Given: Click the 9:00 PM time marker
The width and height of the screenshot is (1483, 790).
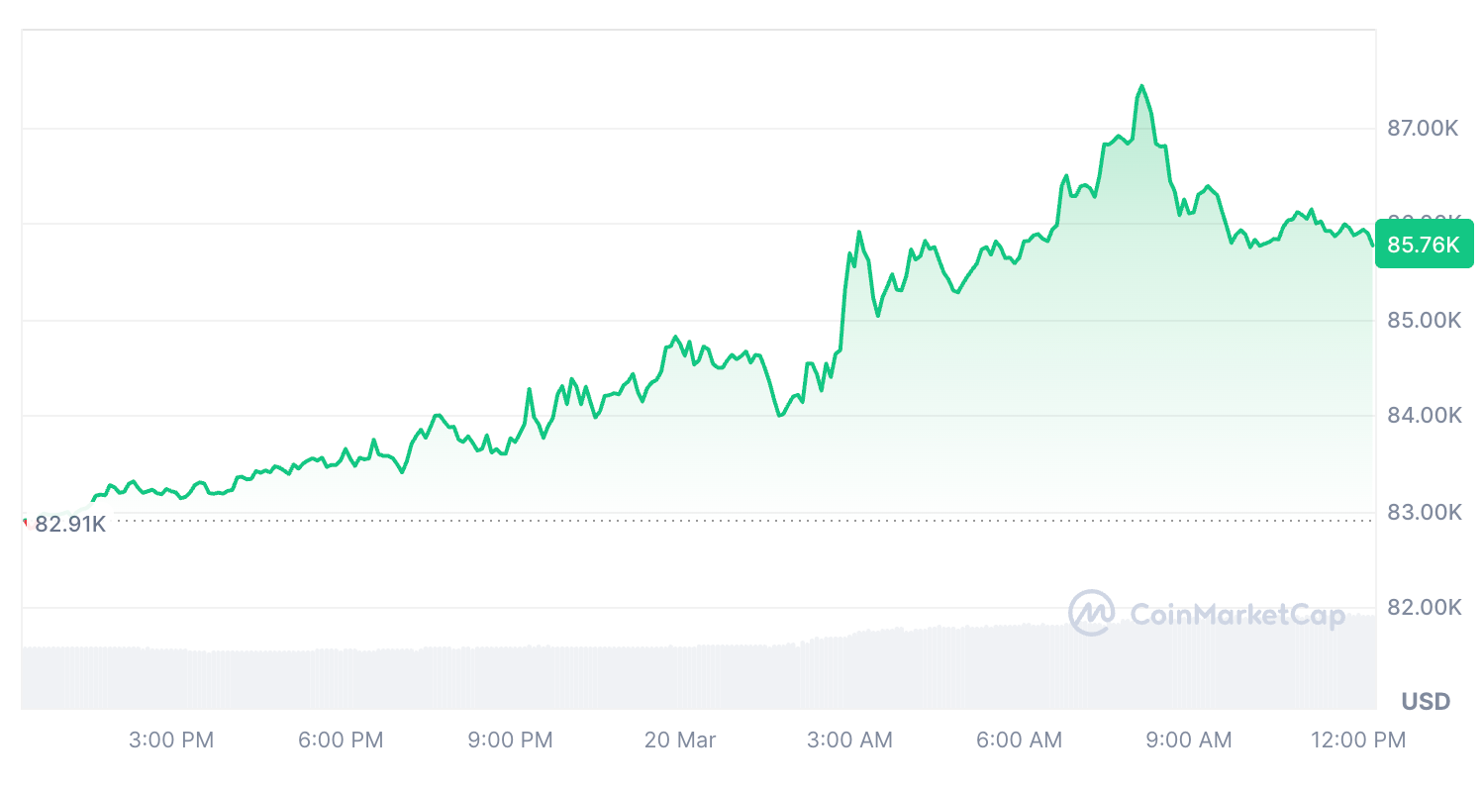Looking at the screenshot, I should pos(510,740).
